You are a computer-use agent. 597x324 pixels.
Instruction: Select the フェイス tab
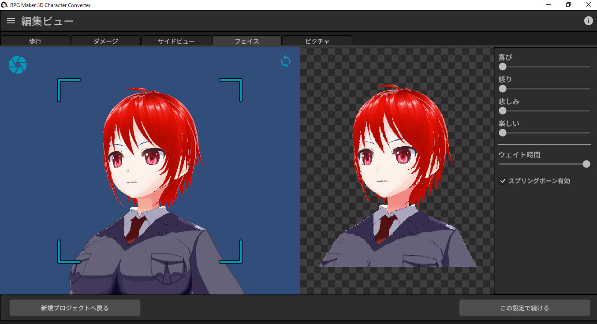(x=246, y=41)
